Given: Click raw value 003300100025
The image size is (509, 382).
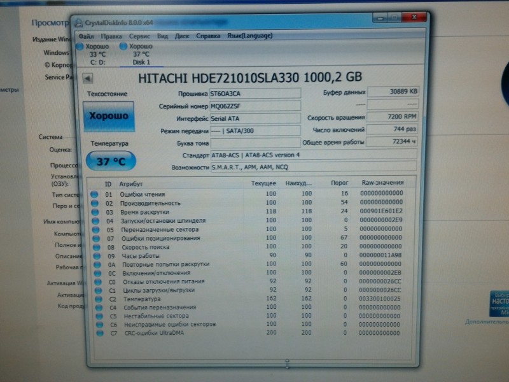Looking at the screenshot, I should 380,299.
